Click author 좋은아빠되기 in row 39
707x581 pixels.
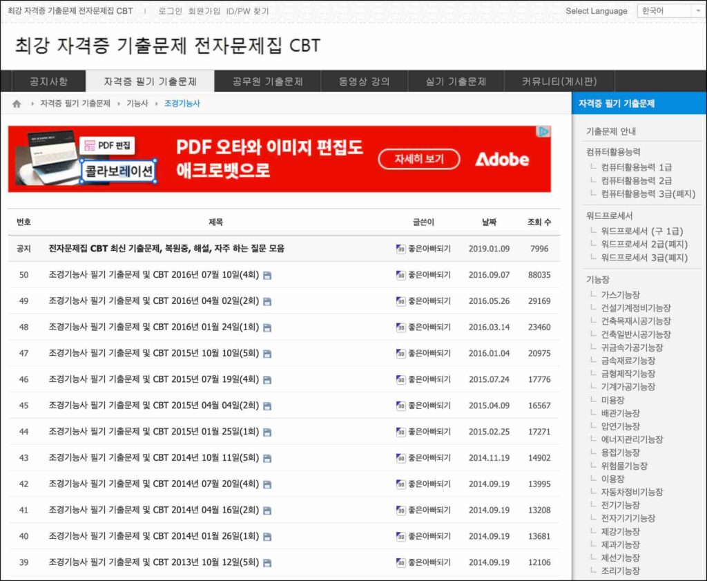(429, 562)
